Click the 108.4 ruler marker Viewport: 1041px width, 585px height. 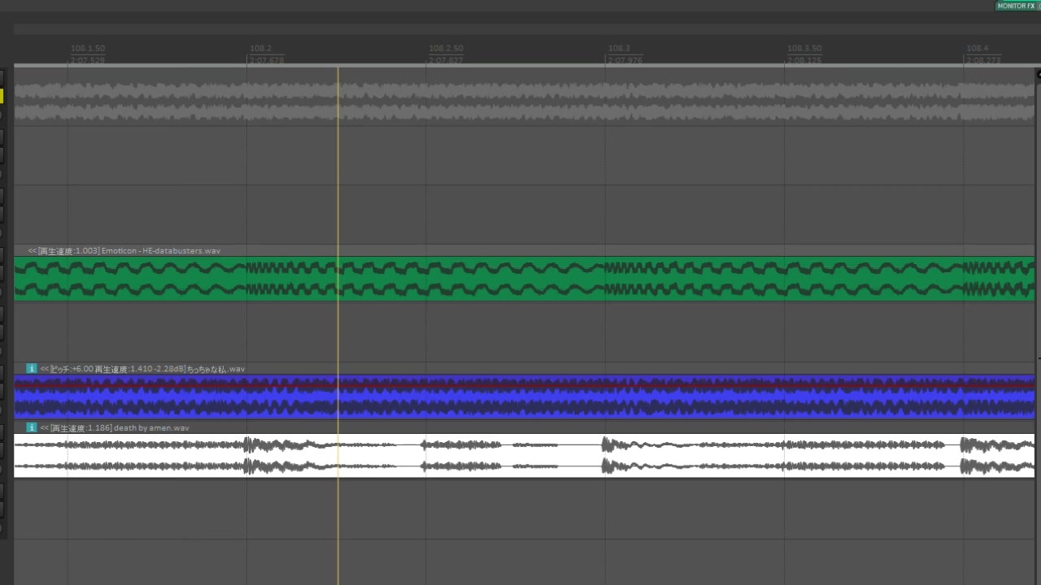pos(977,49)
